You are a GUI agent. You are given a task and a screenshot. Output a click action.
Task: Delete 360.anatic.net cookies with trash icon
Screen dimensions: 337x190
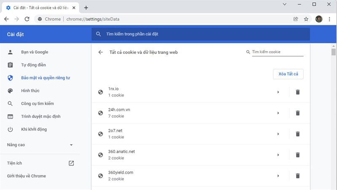point(297,155)
